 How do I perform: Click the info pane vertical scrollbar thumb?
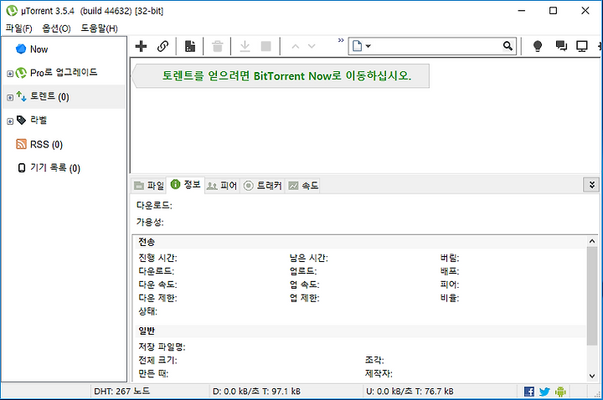coord(592,296)
